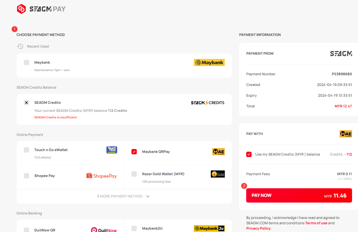Click the created time 2024-04-19 09:33:51
Image resolution: width=358 pixels, height=232 pixels.
click(335, 85)
